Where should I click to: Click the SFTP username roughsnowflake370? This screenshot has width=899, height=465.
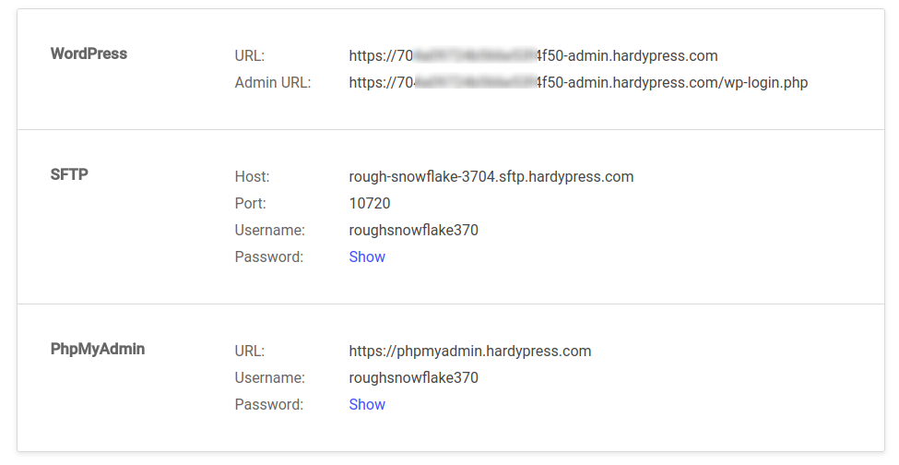pyautogui.click(x=413, y=230)
